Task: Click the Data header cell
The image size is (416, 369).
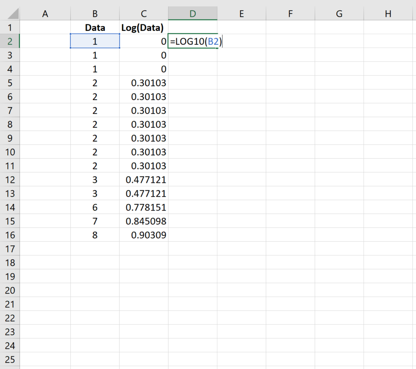Action: (95, 27)
